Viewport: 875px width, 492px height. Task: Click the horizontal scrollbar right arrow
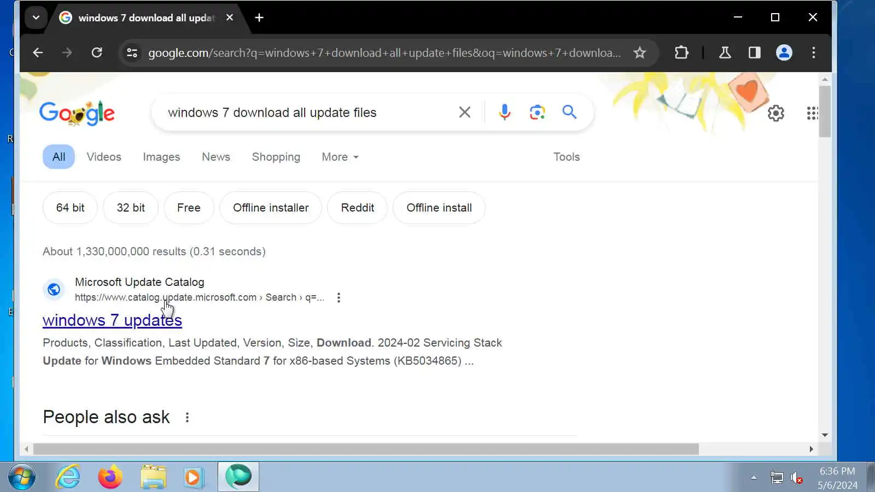click(x=811, y=449)
